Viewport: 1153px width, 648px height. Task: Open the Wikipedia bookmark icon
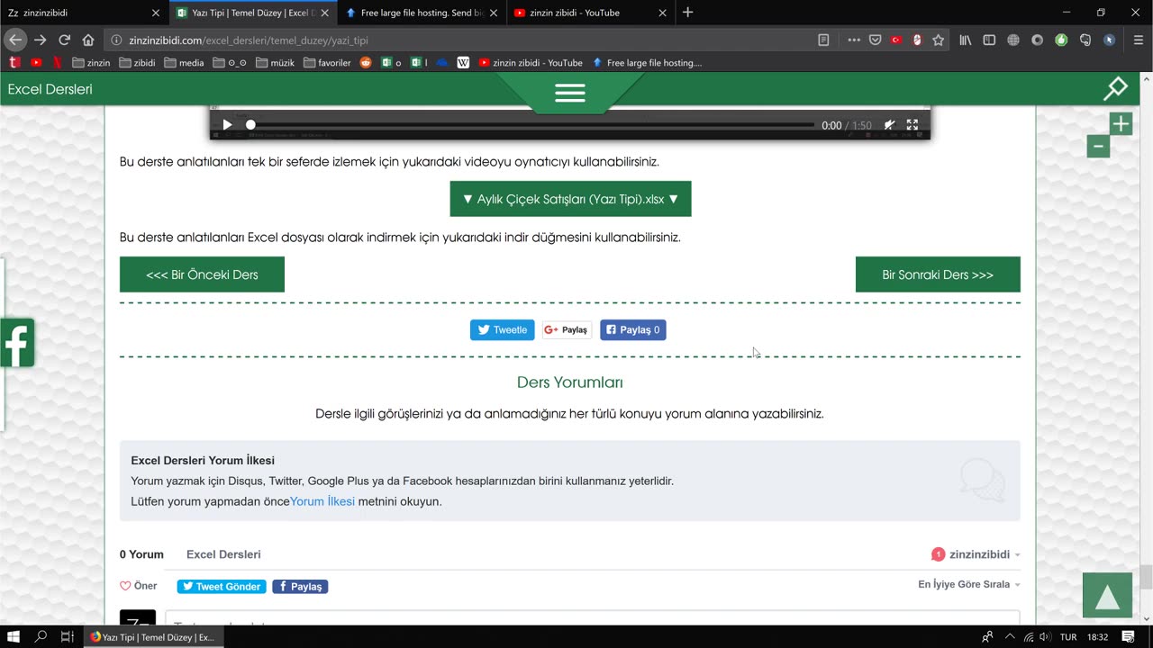pos(463,62)
